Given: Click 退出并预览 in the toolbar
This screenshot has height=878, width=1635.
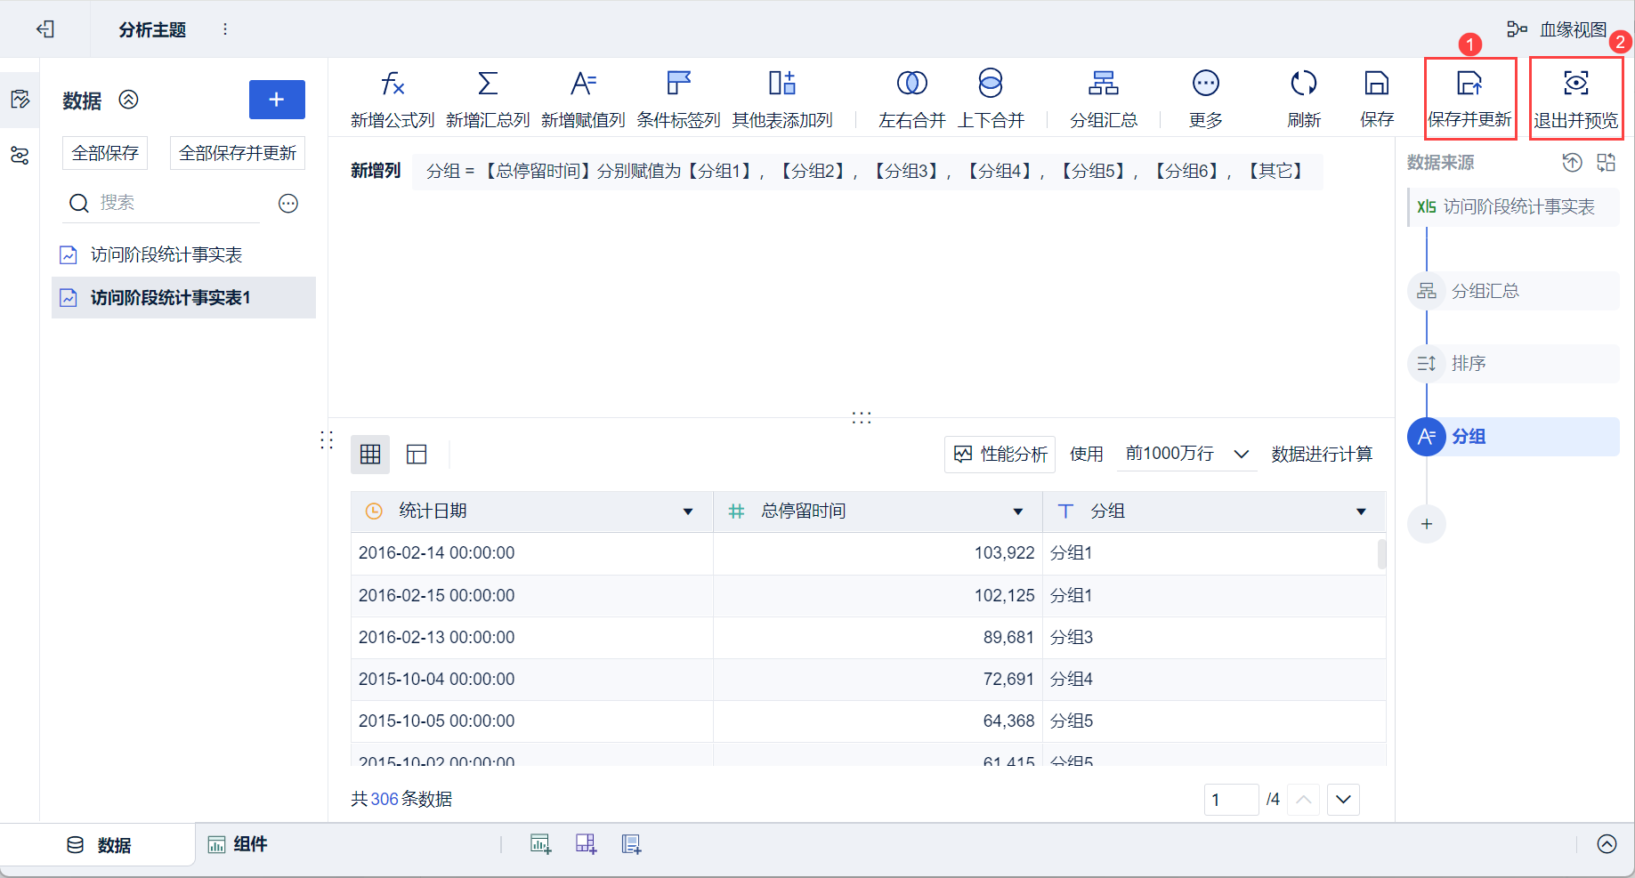Looking at the screenshot, I should click(x=1575, y=100).
